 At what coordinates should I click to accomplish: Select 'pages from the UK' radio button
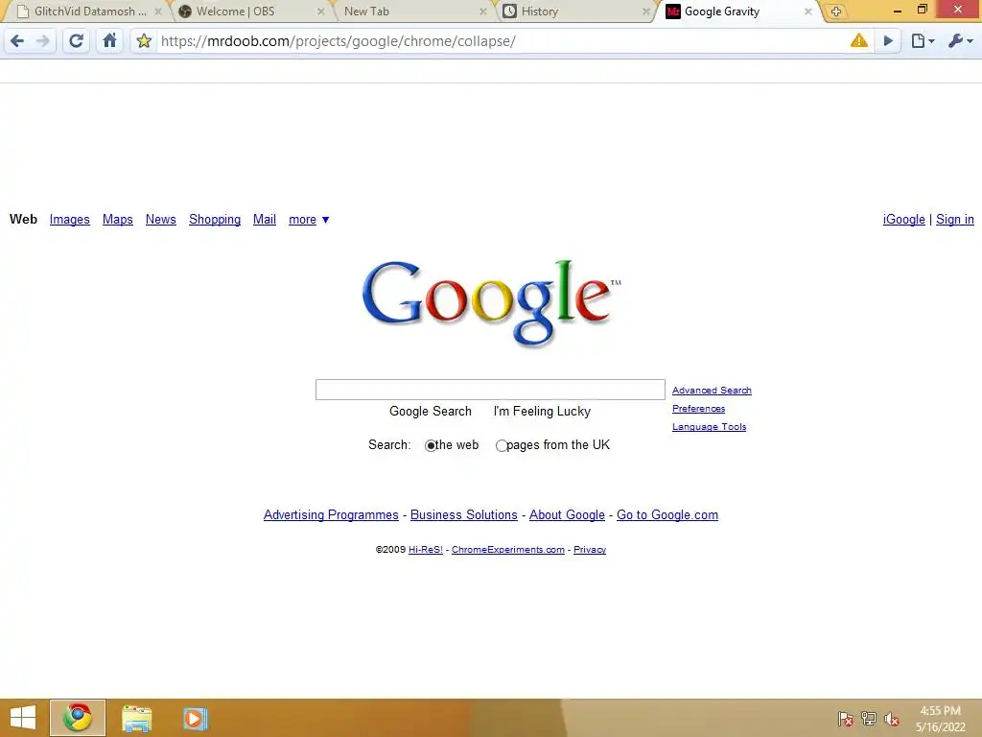[501, 445]
